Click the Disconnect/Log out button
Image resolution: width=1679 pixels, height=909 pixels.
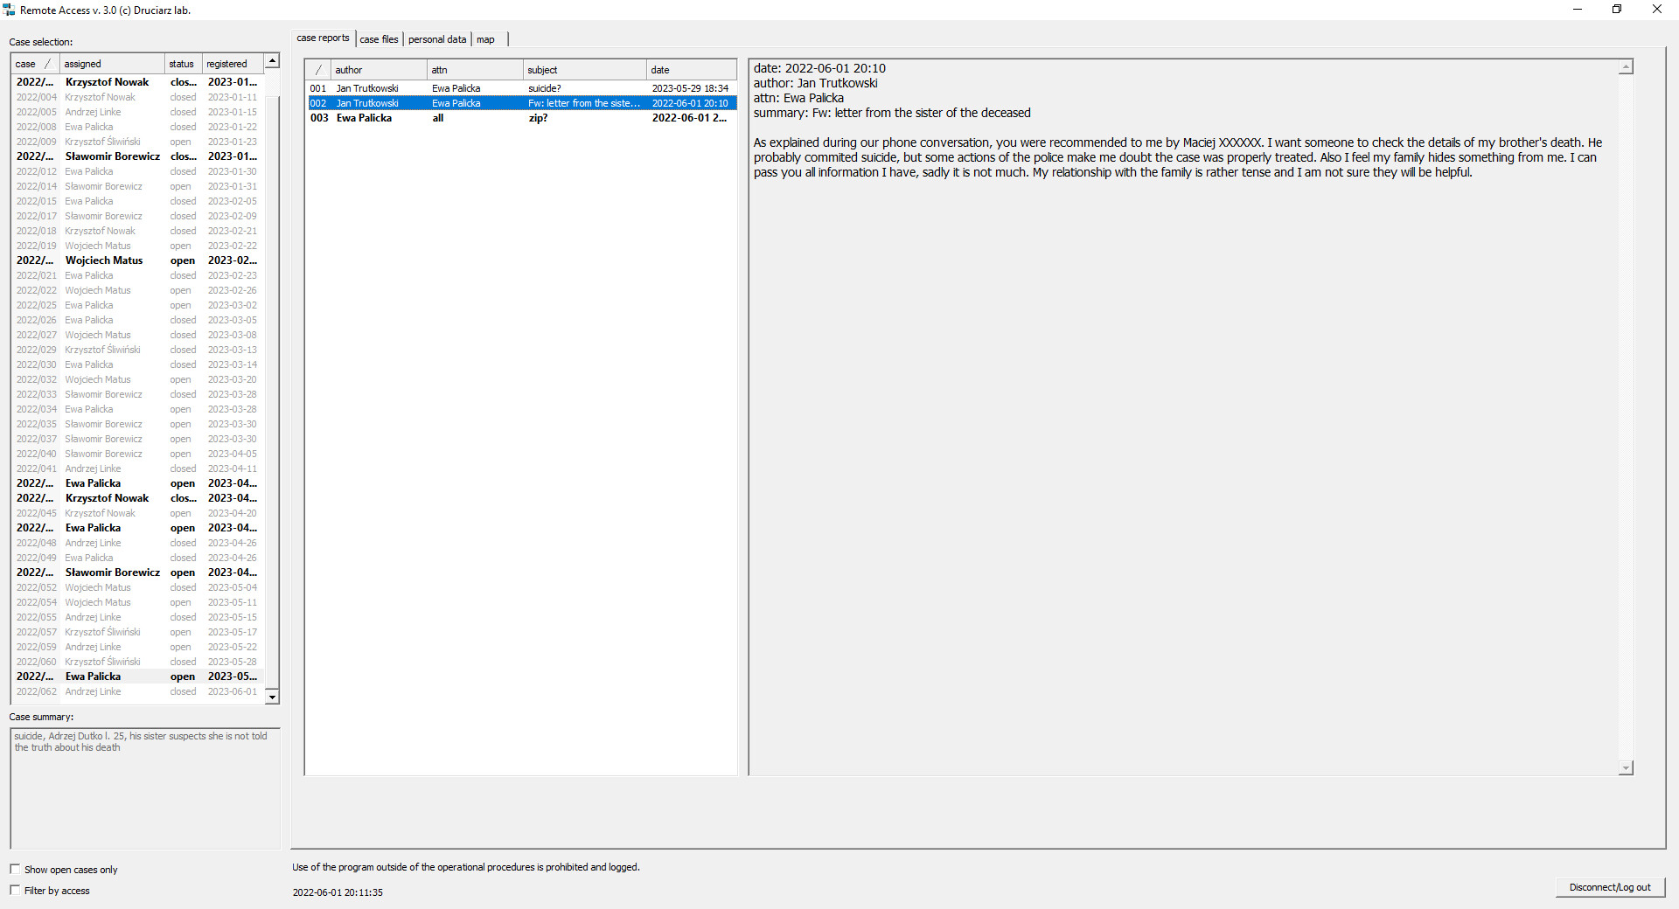point(1610,887)
